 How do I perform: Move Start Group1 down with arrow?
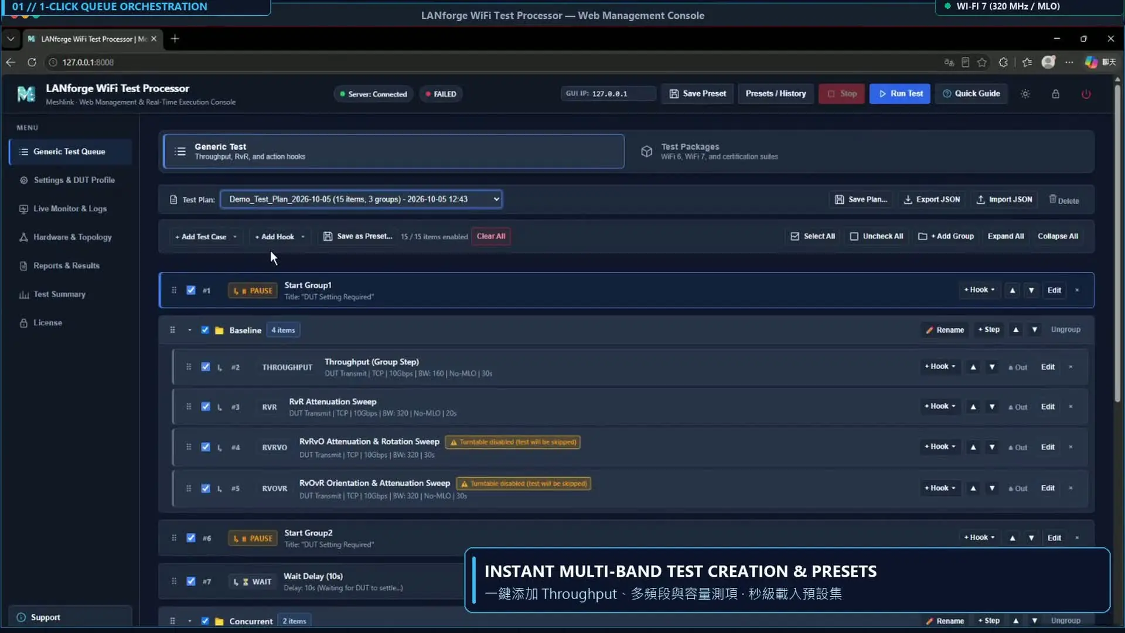(1031, 290)
